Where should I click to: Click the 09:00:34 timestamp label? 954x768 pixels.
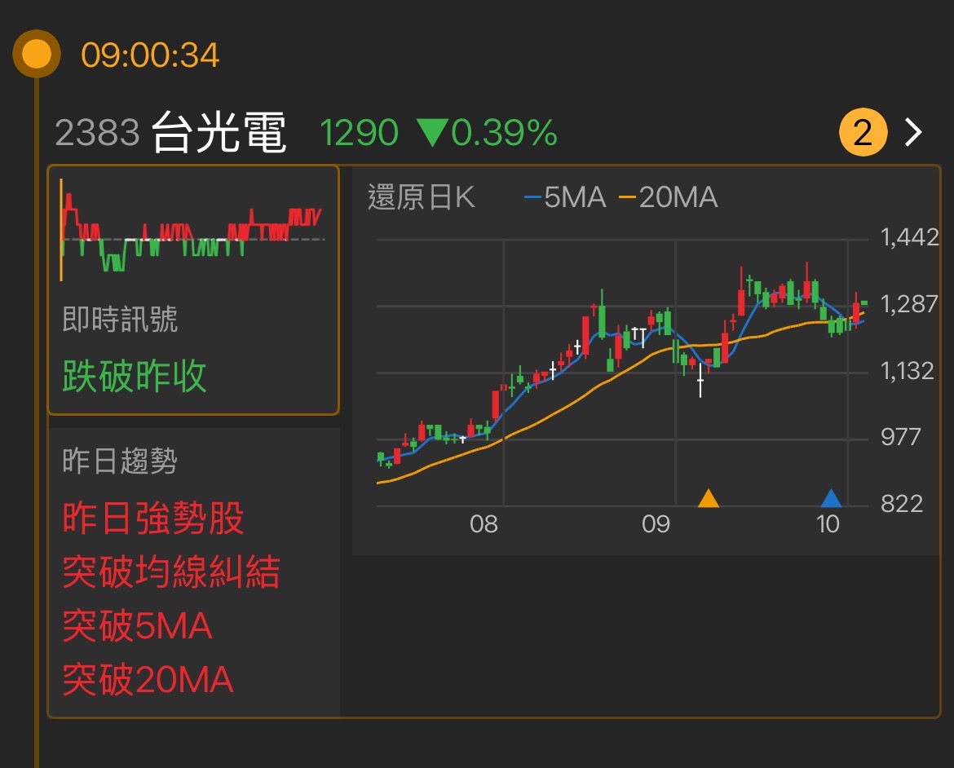pos(150,55)
